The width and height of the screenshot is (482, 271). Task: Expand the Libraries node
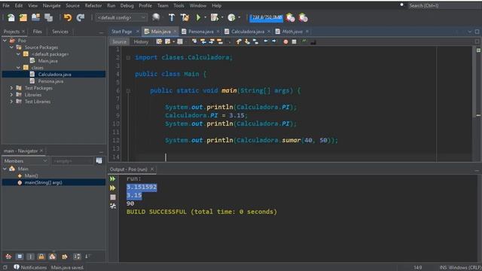11,95
